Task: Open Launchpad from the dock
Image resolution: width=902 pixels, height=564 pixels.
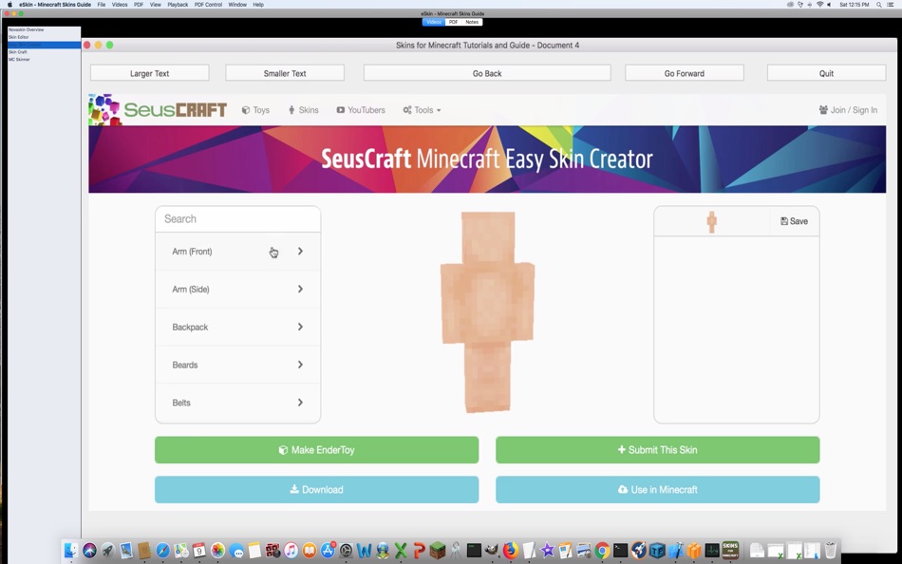Action: 107,550
